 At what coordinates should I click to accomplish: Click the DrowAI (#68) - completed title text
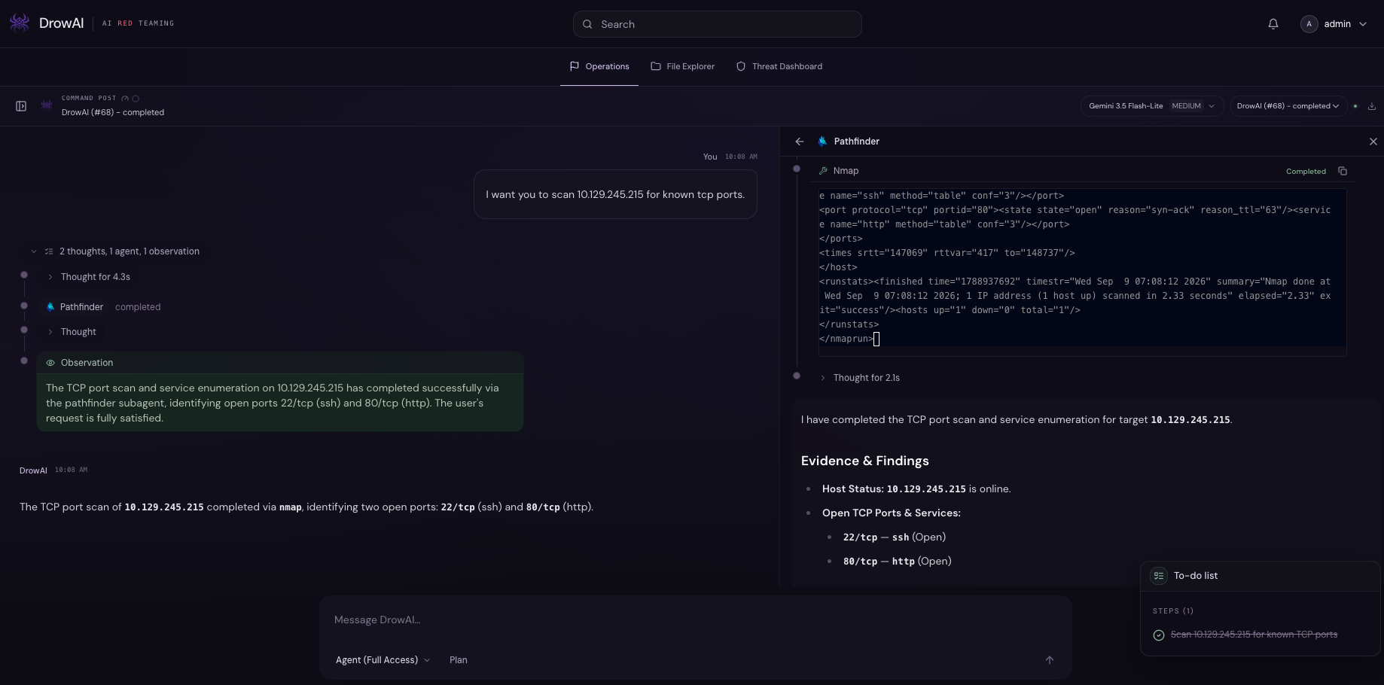tap(113, 112)
